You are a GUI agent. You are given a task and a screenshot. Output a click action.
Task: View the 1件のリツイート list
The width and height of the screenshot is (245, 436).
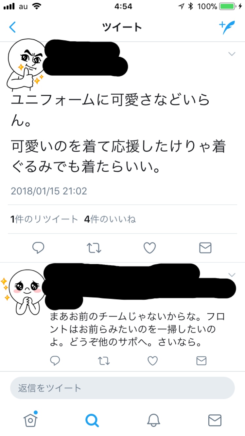(44, 219)
